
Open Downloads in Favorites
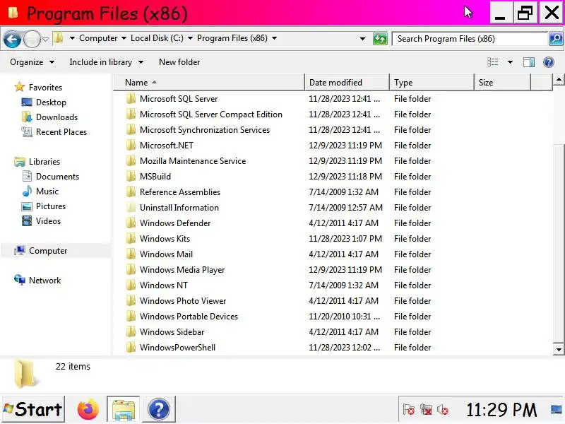(56, 117)
